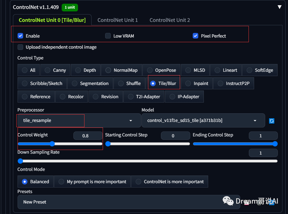Set Control Mode to Balanced
The image size is (288, 214).
(36, 182)
